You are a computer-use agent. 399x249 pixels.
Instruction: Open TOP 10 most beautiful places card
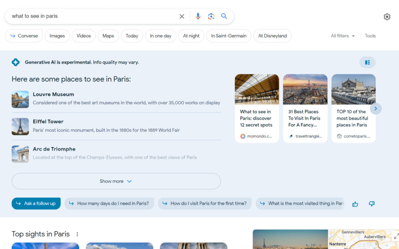354,108
